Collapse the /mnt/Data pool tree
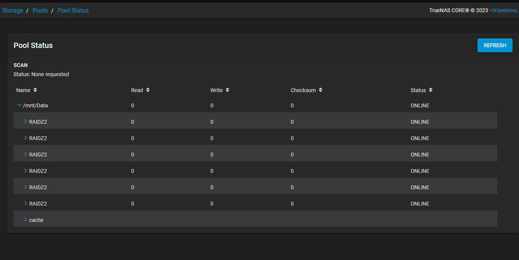This screenshot has width=519, height=260. [19, 105]
